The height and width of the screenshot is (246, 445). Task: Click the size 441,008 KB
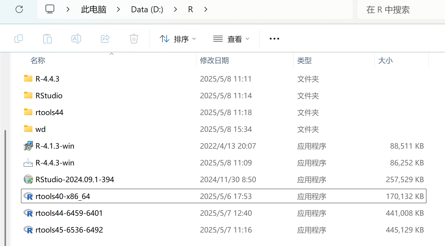coord(405,213)
